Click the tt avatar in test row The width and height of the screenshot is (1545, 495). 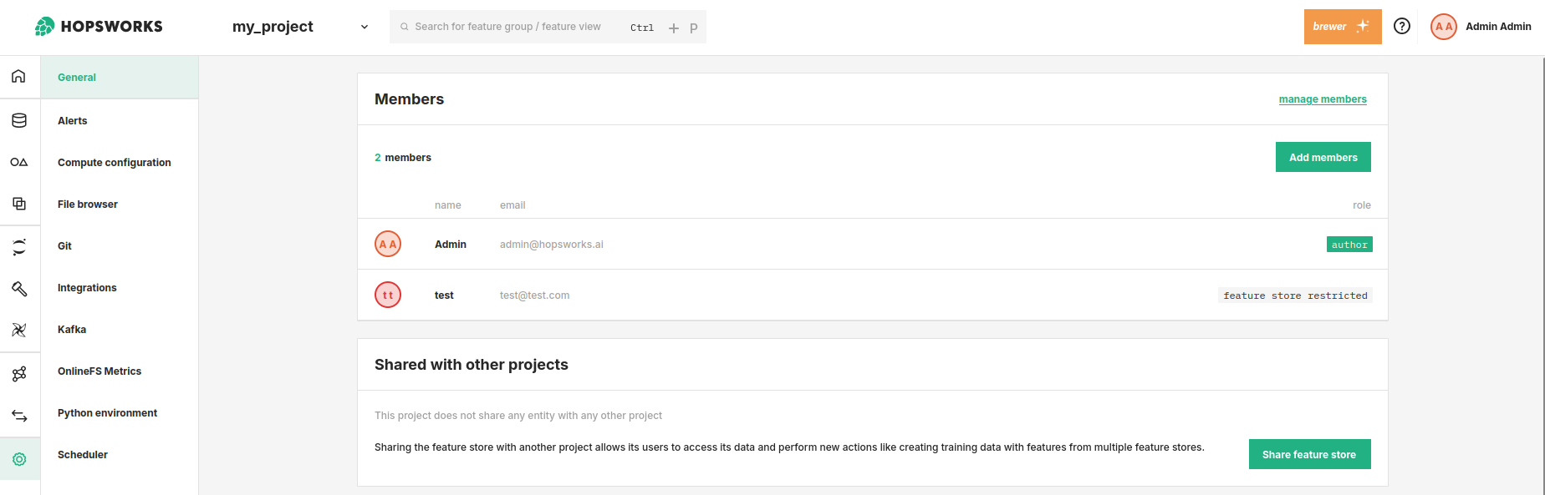[388, 295]
